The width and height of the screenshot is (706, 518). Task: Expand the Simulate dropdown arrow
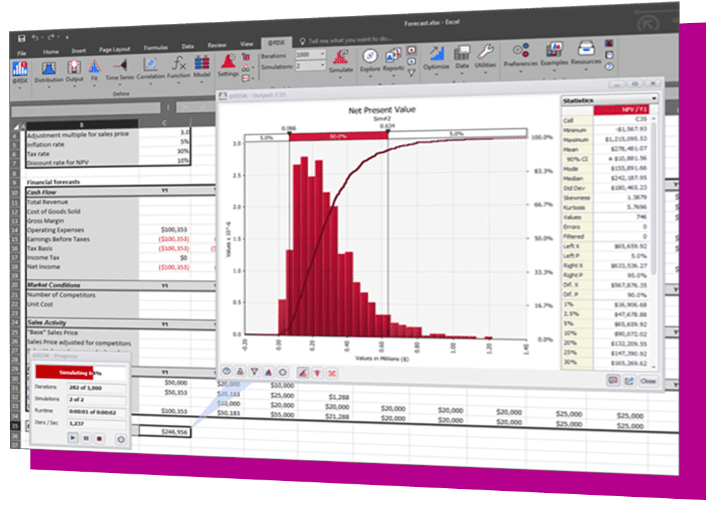point(341,77)
